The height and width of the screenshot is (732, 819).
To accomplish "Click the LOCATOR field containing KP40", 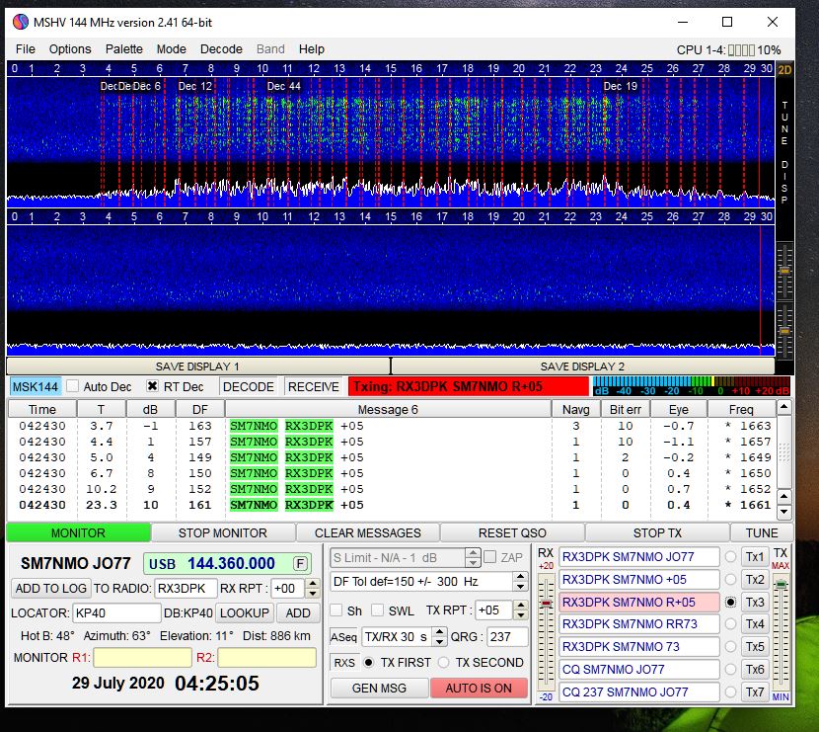I will (x=116, y=612).
